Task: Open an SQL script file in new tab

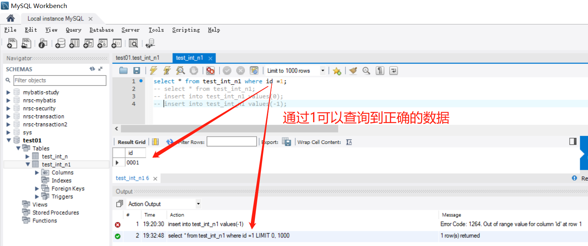Action: coord(26,43)
